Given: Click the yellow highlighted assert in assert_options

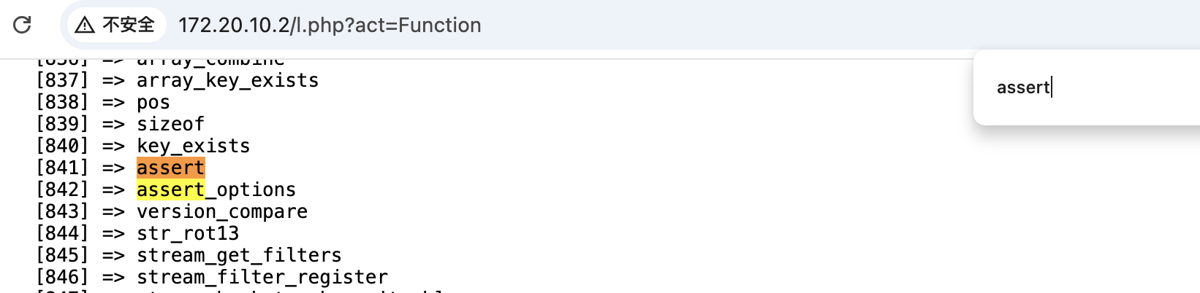Looking at the screenshot, I should (170, 190).
